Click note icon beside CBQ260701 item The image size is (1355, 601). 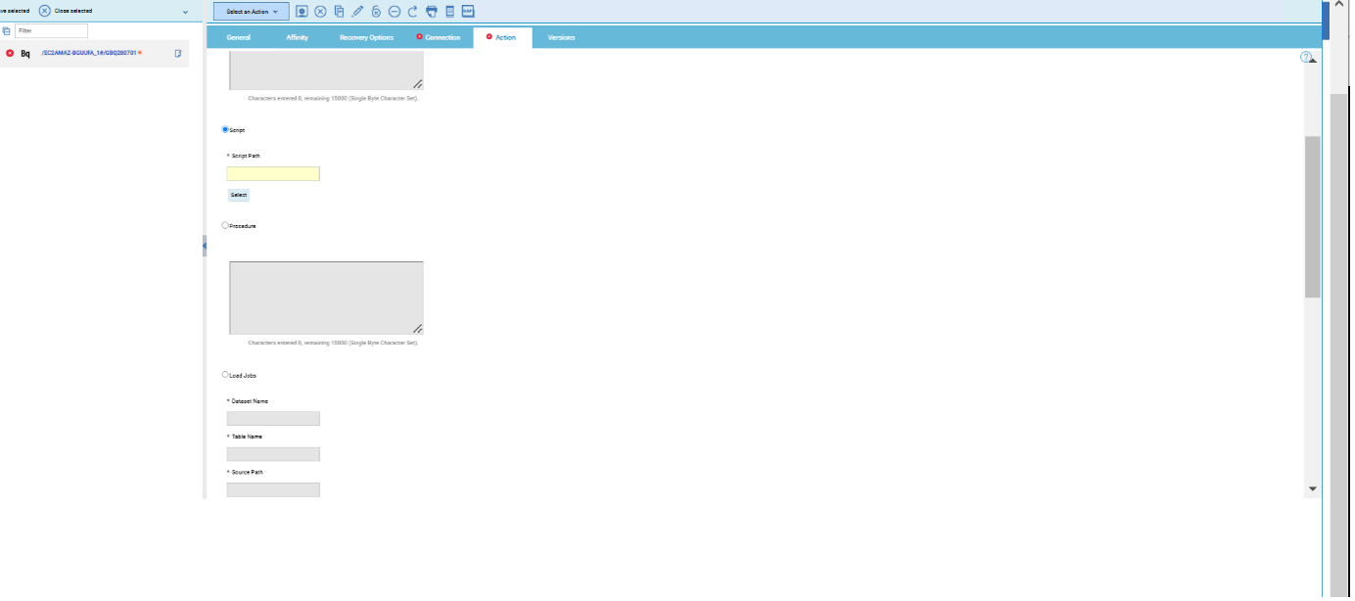(178, 53)
